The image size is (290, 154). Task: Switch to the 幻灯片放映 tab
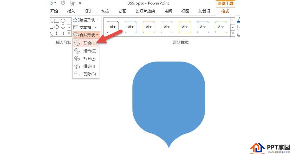tap(145, 11)
